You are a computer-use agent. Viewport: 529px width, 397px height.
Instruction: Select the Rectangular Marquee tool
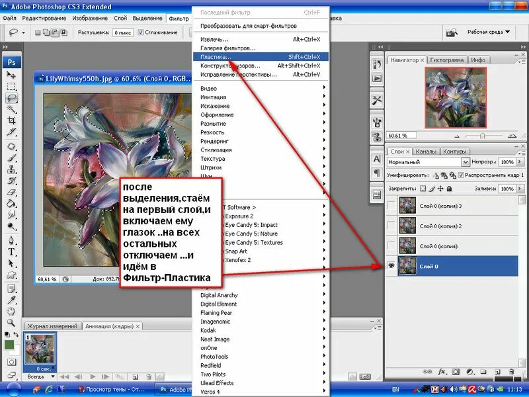point(11,87)
